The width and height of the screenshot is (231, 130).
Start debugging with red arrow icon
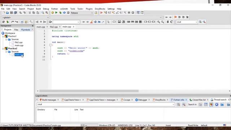click(x=101, y=13)
